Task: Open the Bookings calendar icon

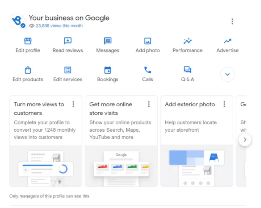Action: [x=108, y=70]
